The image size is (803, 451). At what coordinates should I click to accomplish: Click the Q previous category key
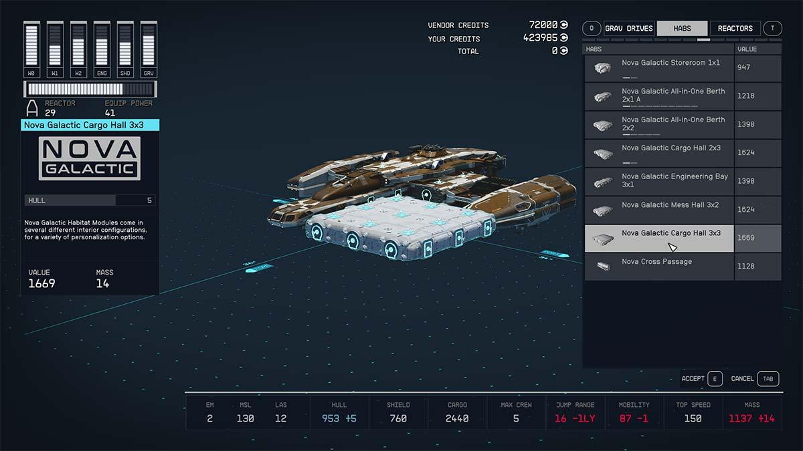point(592,28)
